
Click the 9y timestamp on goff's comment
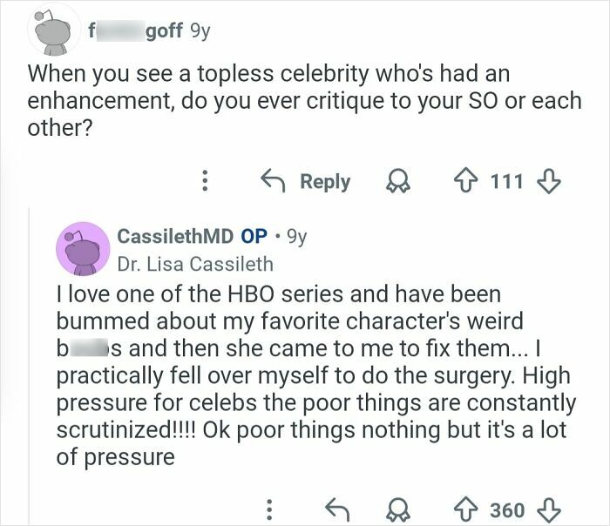(199, 31)
